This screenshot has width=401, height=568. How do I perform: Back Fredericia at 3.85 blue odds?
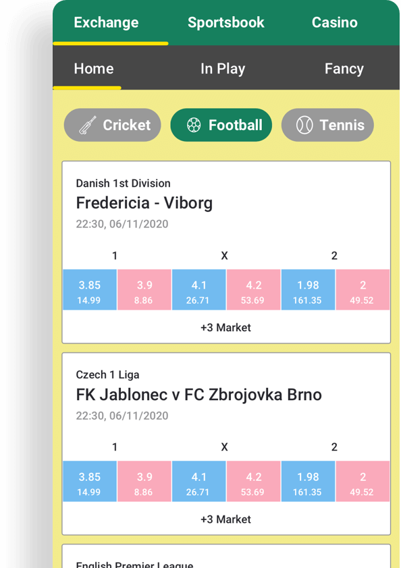90,290
